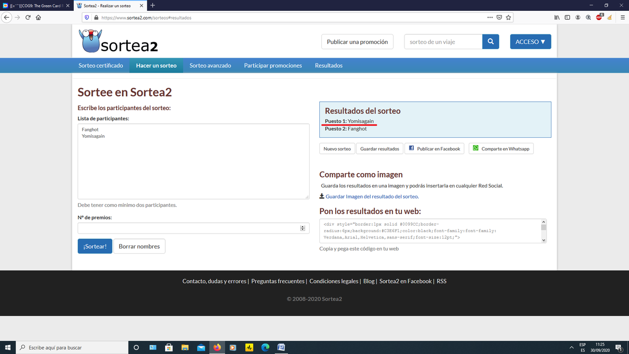
Task: Click the sorteo de un viaje search field
Action: (x=443, y=42)
